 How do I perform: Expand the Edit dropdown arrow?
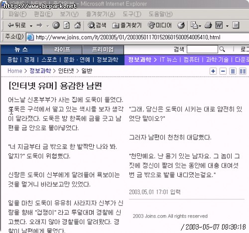pos(227,26)
